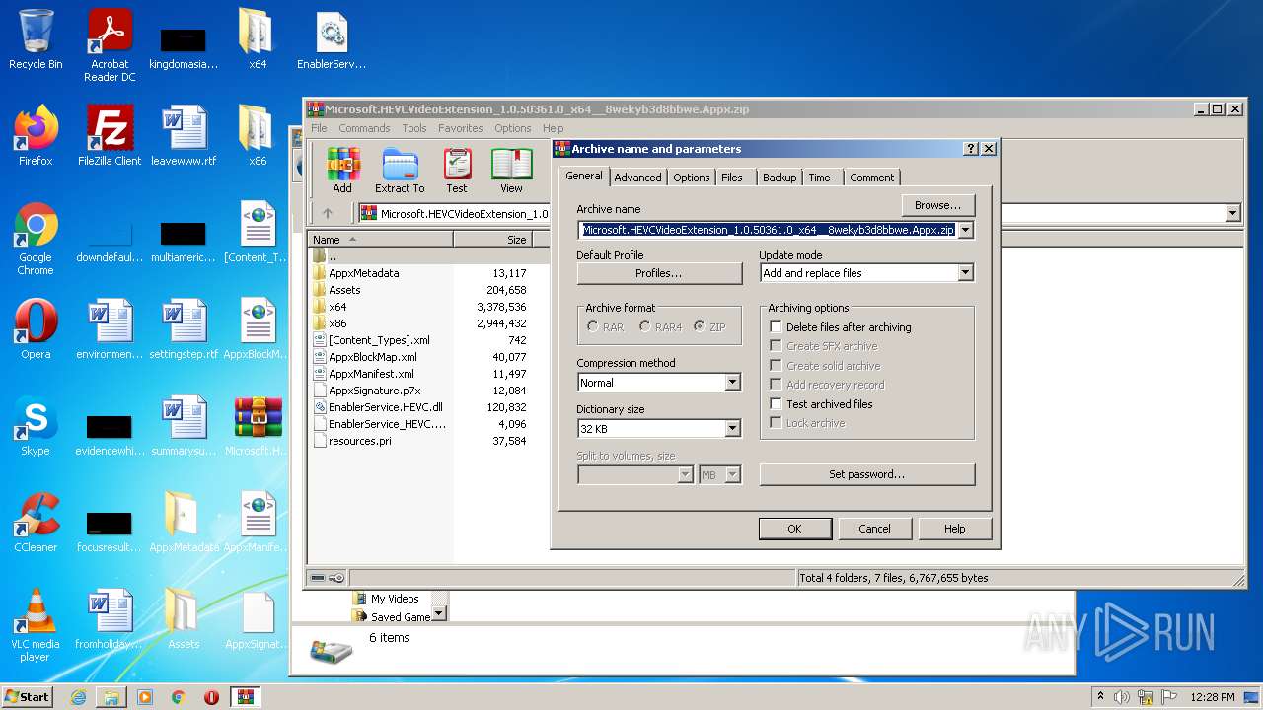Click the Browse... button

point(937,205)
